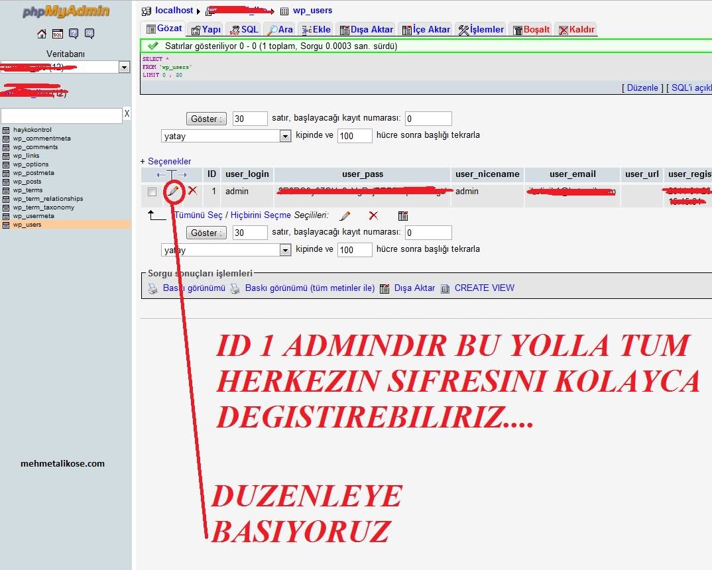
Task: Select the wp_term_taxonomy table in sidebar
Action: click(44, 207)
